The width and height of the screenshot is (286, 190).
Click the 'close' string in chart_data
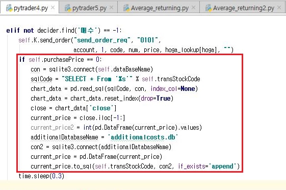click(101, 108)
